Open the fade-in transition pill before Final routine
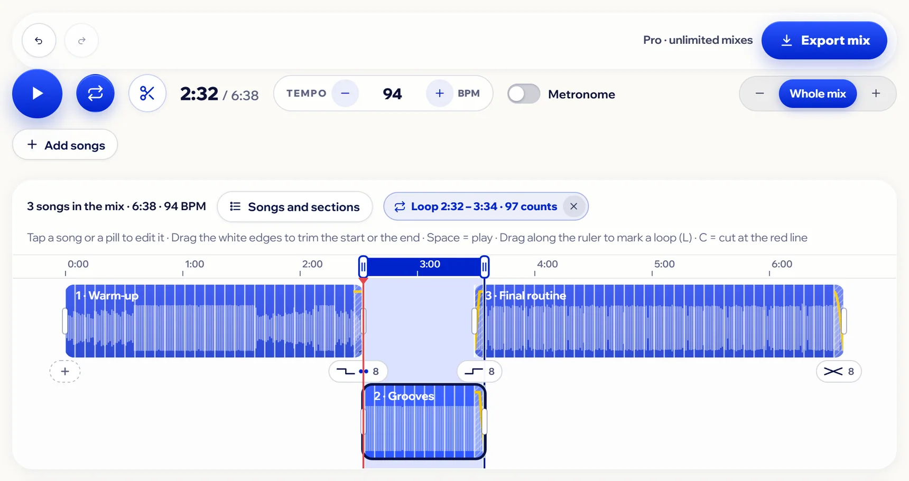909x481 pixels. [479, 371]
